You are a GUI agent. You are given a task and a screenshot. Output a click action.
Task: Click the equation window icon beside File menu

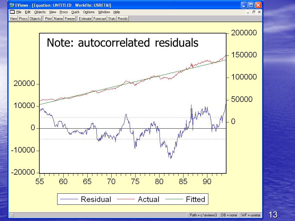click(x=12, y=12)
